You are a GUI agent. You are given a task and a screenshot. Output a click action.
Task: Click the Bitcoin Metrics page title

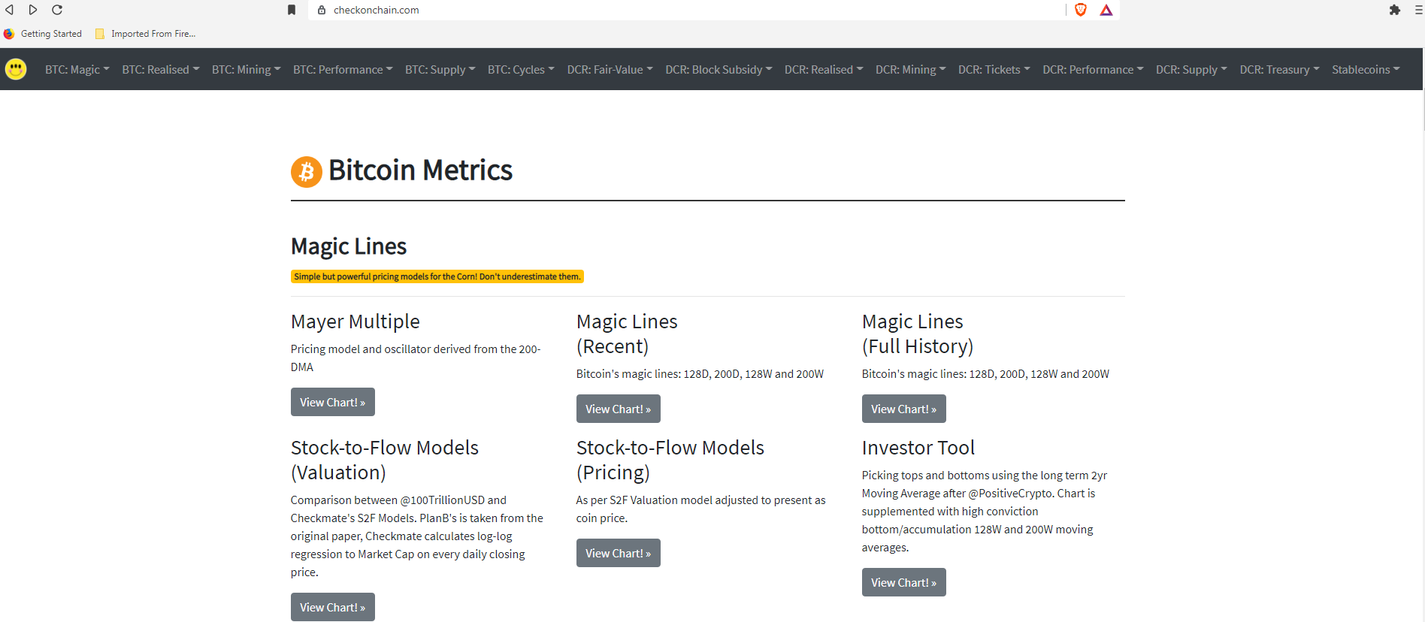pos(420,171)
